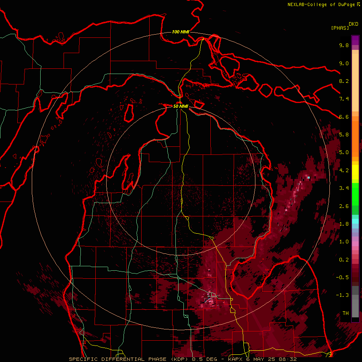Click the 4.2 legend value

click(344, 171)
